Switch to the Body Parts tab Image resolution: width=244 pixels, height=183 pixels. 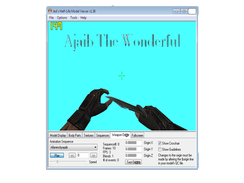point(75,135)
